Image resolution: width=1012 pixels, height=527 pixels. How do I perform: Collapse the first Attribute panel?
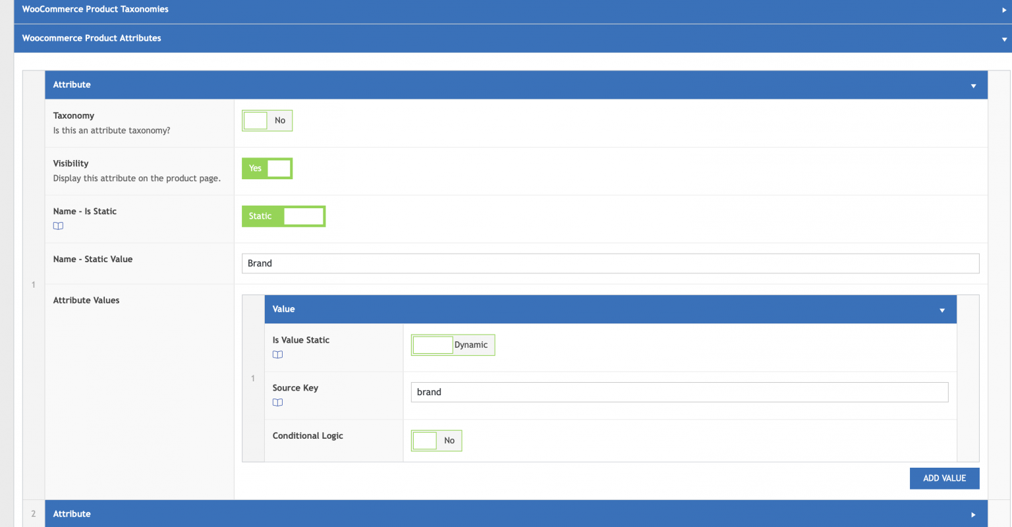point(516,85)
